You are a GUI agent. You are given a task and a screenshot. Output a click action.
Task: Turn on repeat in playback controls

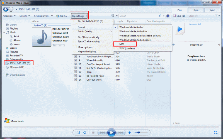point(85,133)
